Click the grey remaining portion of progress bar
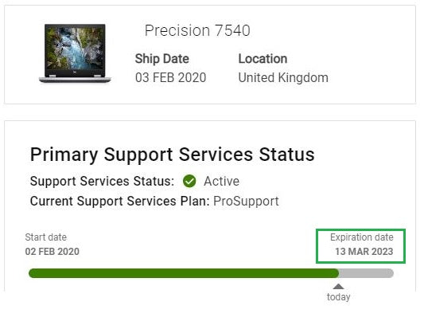The image size is (424, 333). click(x=366, y=273)
